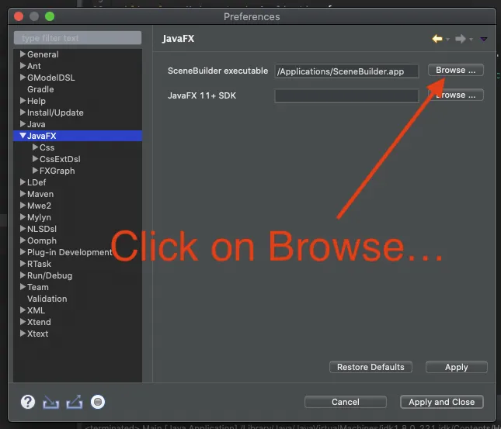Expand the Css child node
The height and width of the screenshot is (429, 501).
point(35,147)
